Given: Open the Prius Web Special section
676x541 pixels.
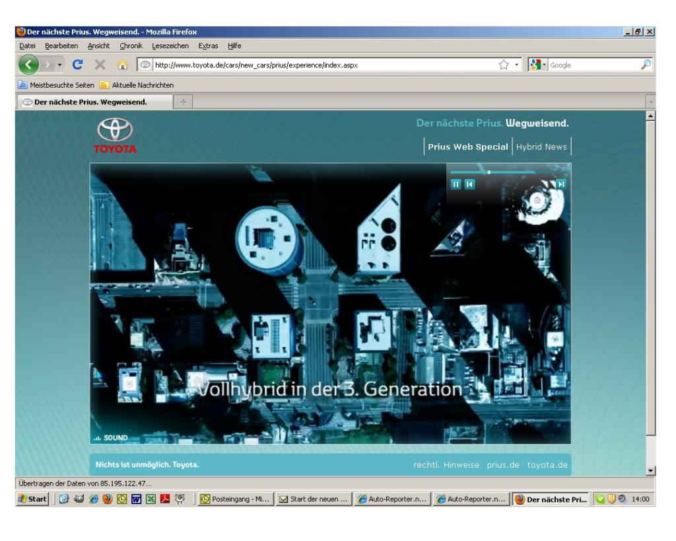Looking at the screenshot, I should (x=468, y=147).
